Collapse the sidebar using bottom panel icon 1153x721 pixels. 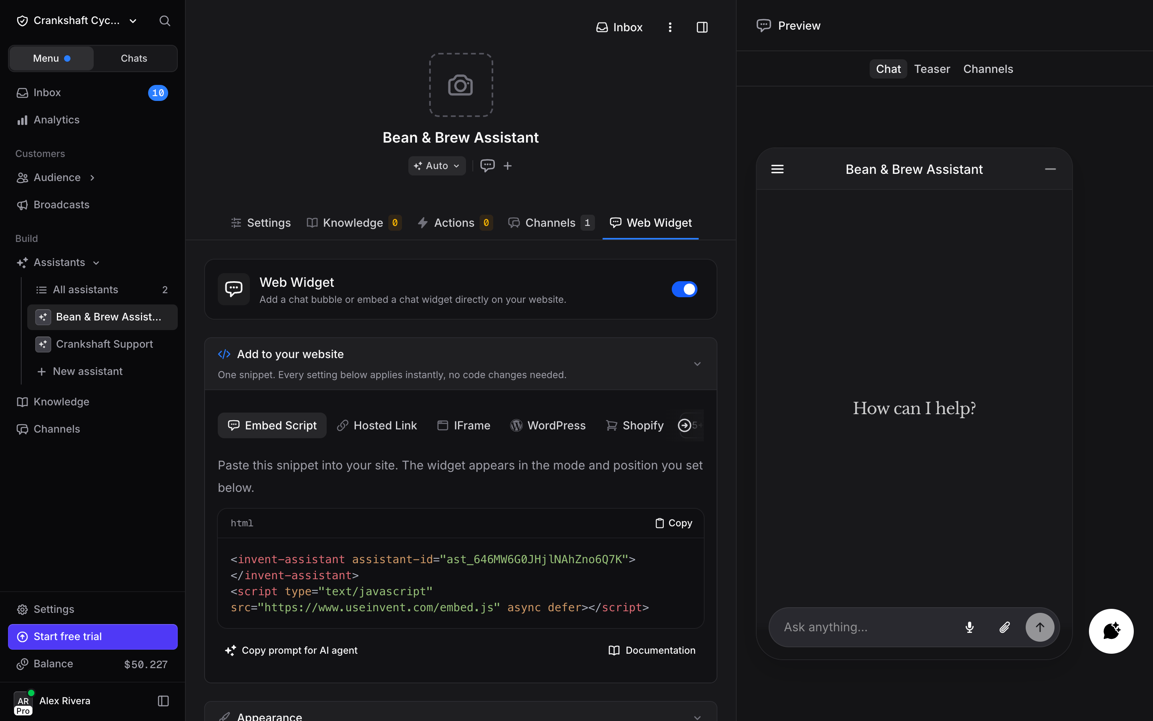pos(163,701)
